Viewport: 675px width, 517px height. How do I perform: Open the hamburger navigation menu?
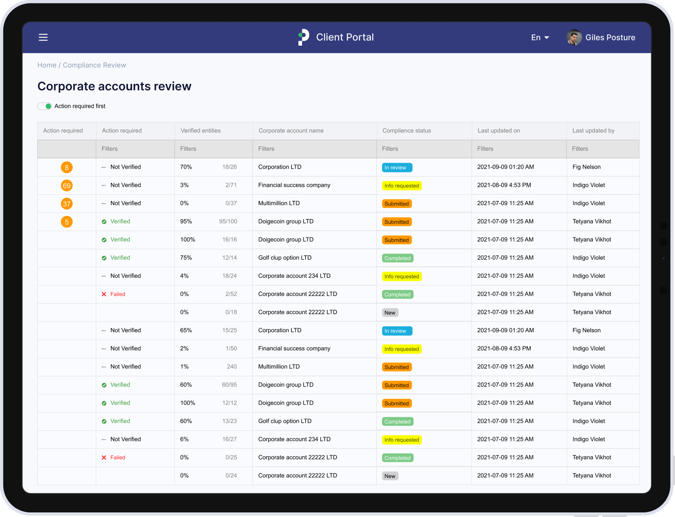[x=43, y=37]
